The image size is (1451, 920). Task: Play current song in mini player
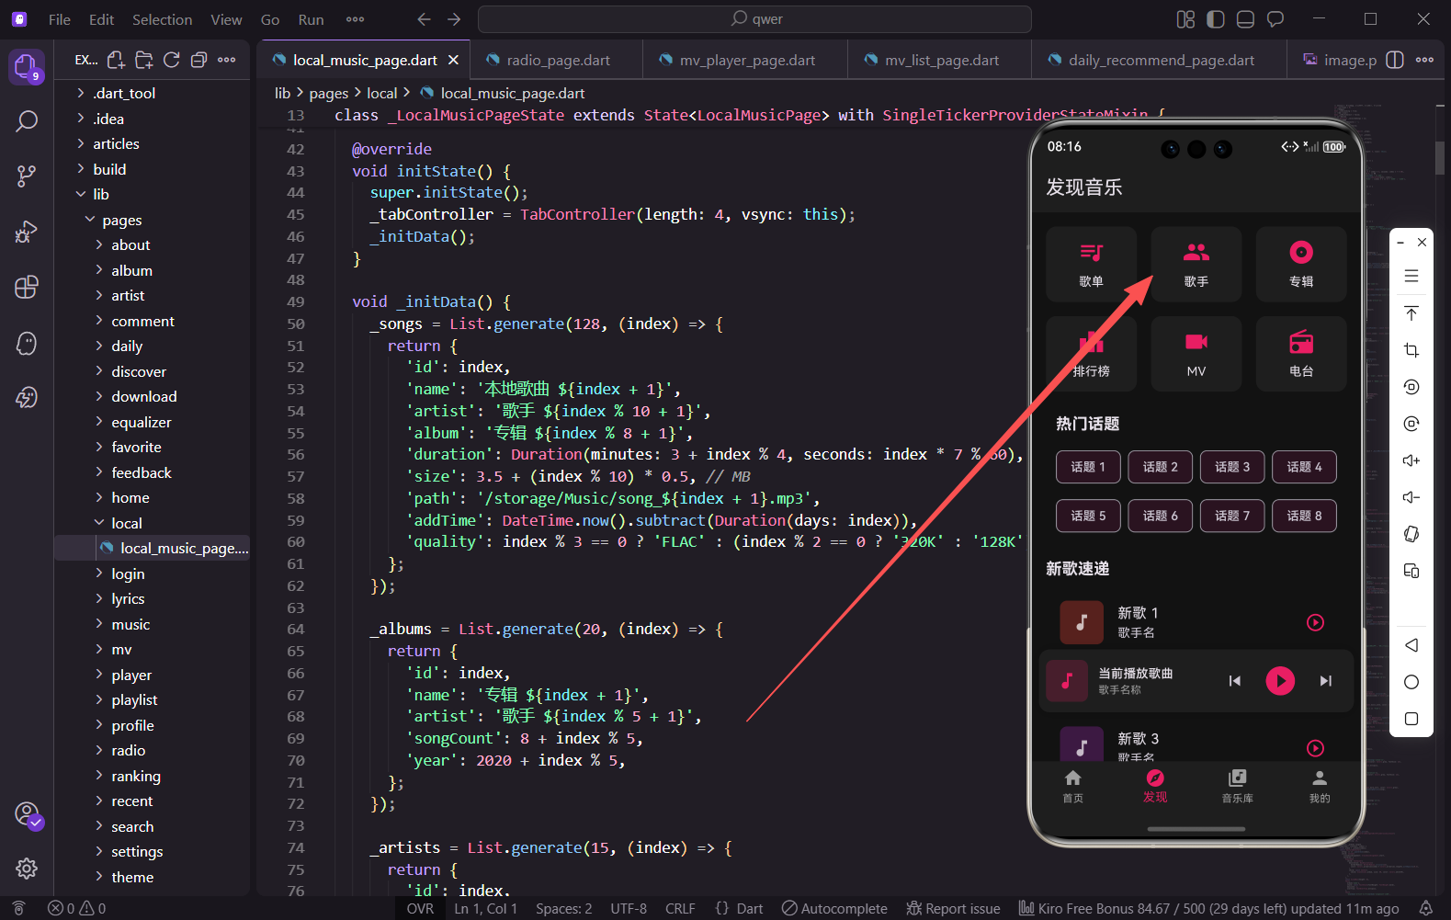1280,680
